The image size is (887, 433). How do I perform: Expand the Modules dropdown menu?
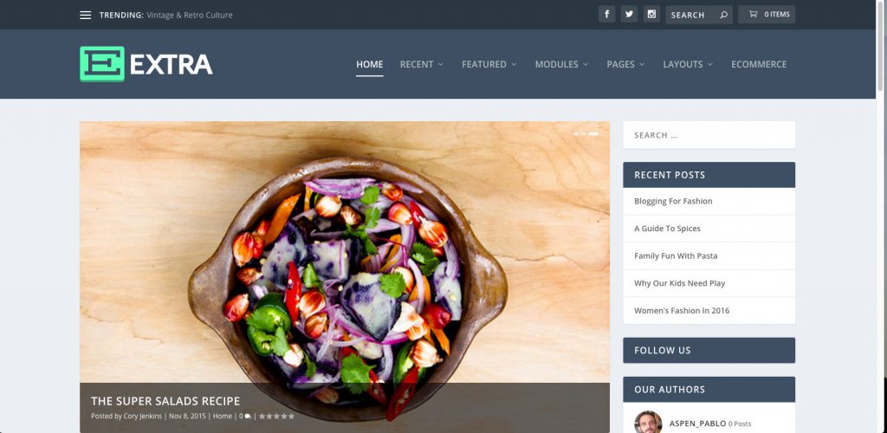tap(561, 64)
